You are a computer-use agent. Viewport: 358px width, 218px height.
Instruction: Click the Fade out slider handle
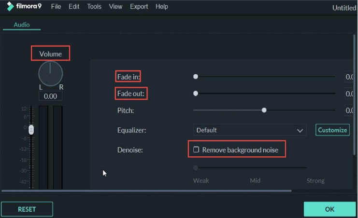[x=196, y=93]
